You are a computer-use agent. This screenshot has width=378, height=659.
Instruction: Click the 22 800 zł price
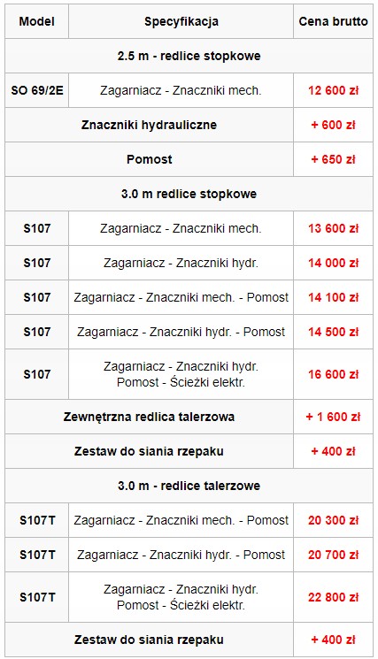click(333, 597)
